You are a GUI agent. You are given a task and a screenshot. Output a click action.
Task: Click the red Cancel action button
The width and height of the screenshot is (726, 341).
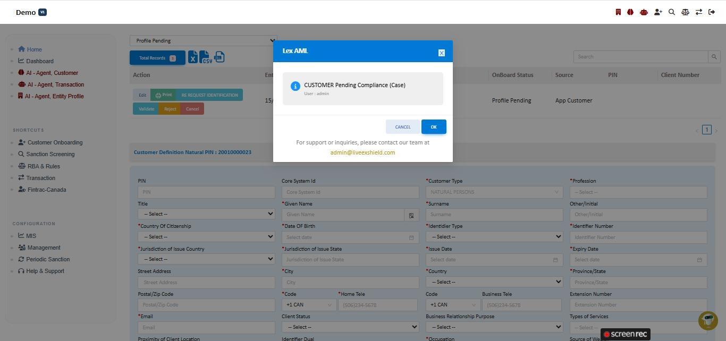[x=192, y=109]
